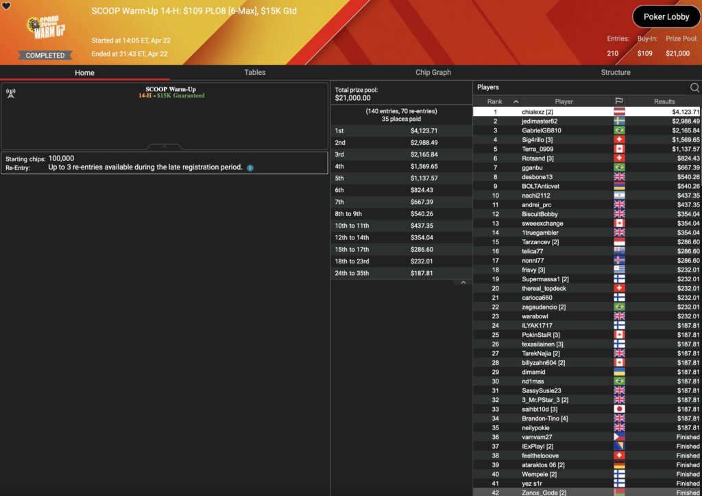Click the heart favorite icon
This screenshot has height=496, width=702.
tap(6, 5)
